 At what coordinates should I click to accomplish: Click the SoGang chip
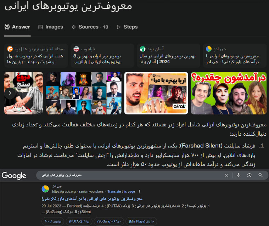point(109,221)
